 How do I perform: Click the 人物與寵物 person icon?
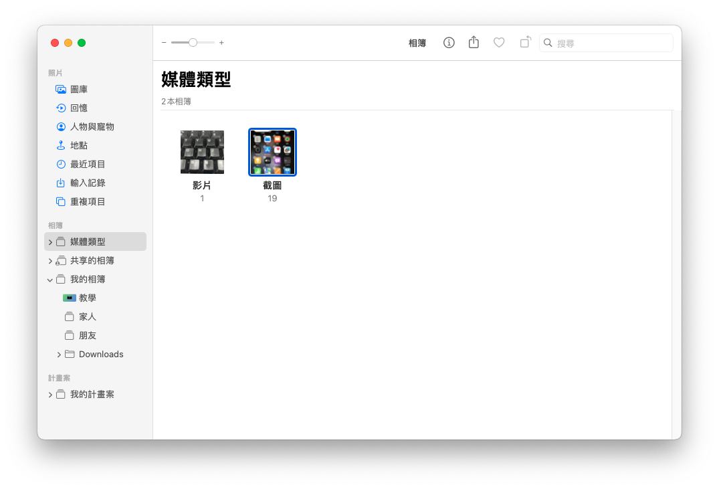60,127
